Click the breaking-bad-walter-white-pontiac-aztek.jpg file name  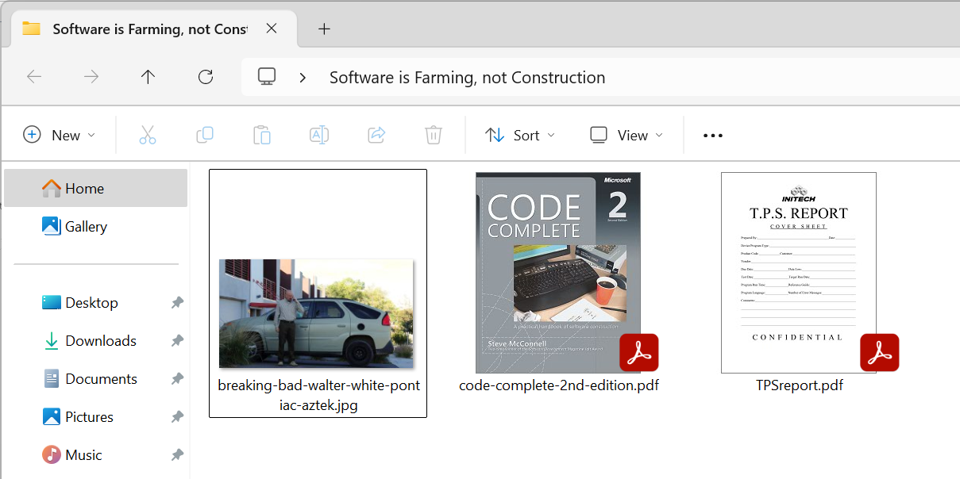point(318,396)
